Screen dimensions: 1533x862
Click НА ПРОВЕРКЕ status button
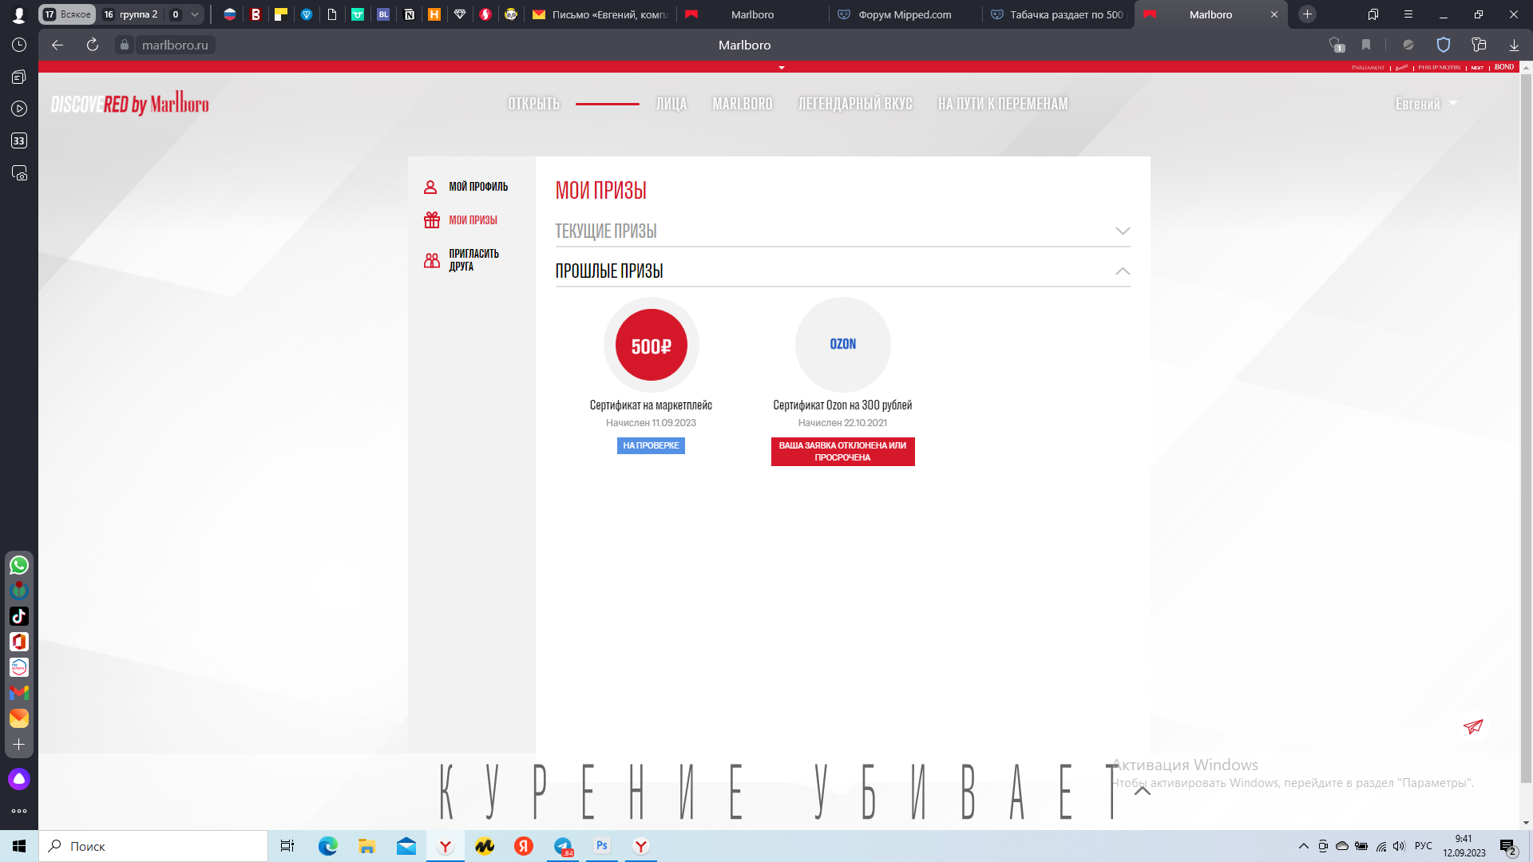(x=651, y=445)
